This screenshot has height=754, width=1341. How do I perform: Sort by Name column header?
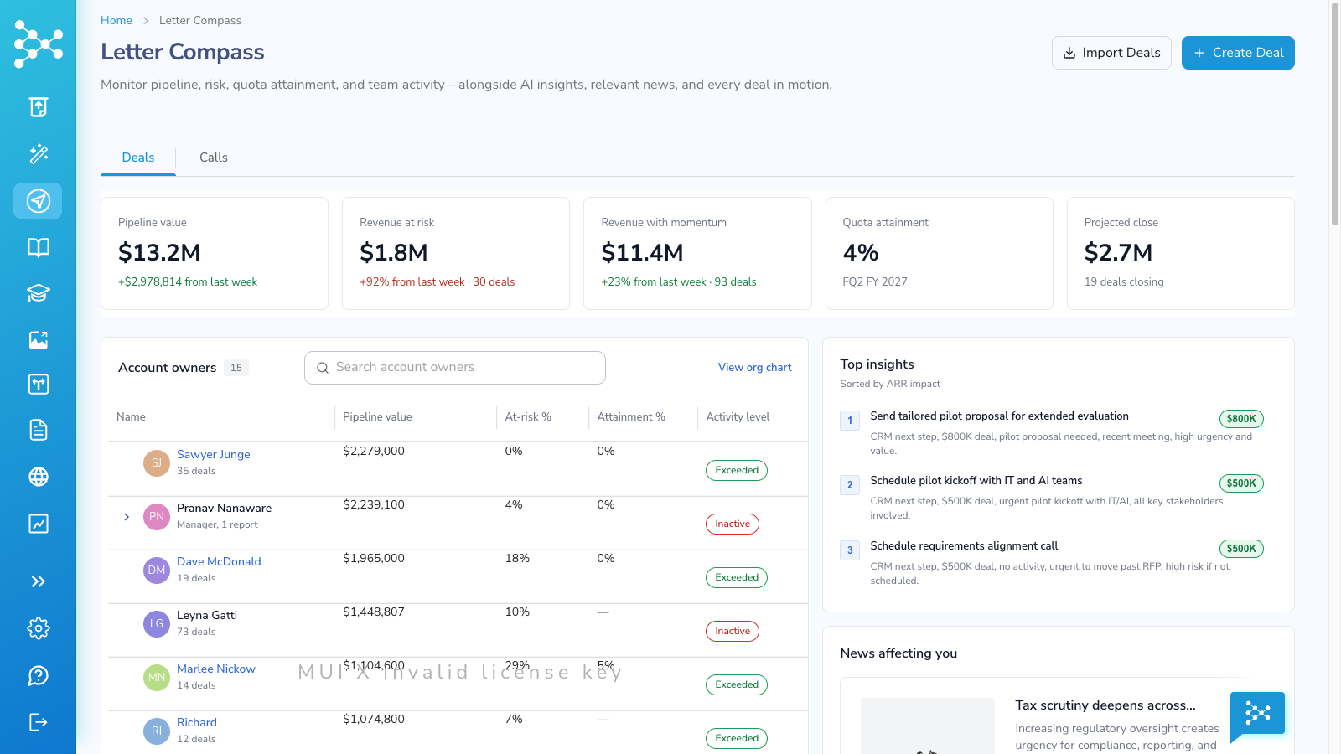[131, 416]
